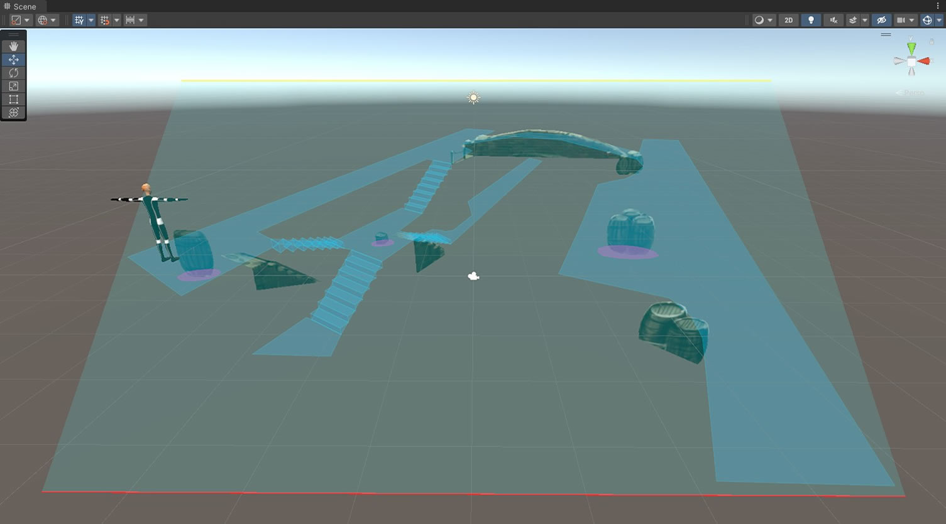Switch the view to 2D mode
The height and width of the screenshot is (524, 946).
pos(788,20)
